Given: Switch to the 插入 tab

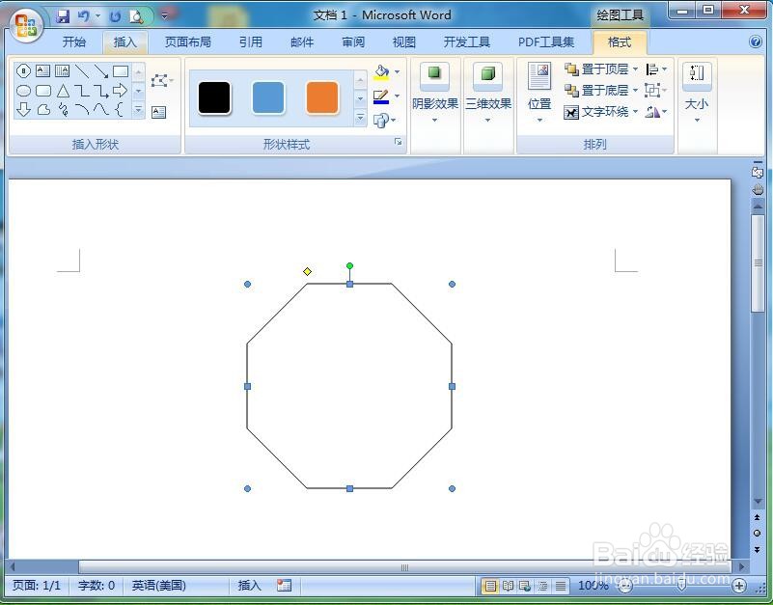Looking at the screenshot, I should click(124, 42).
